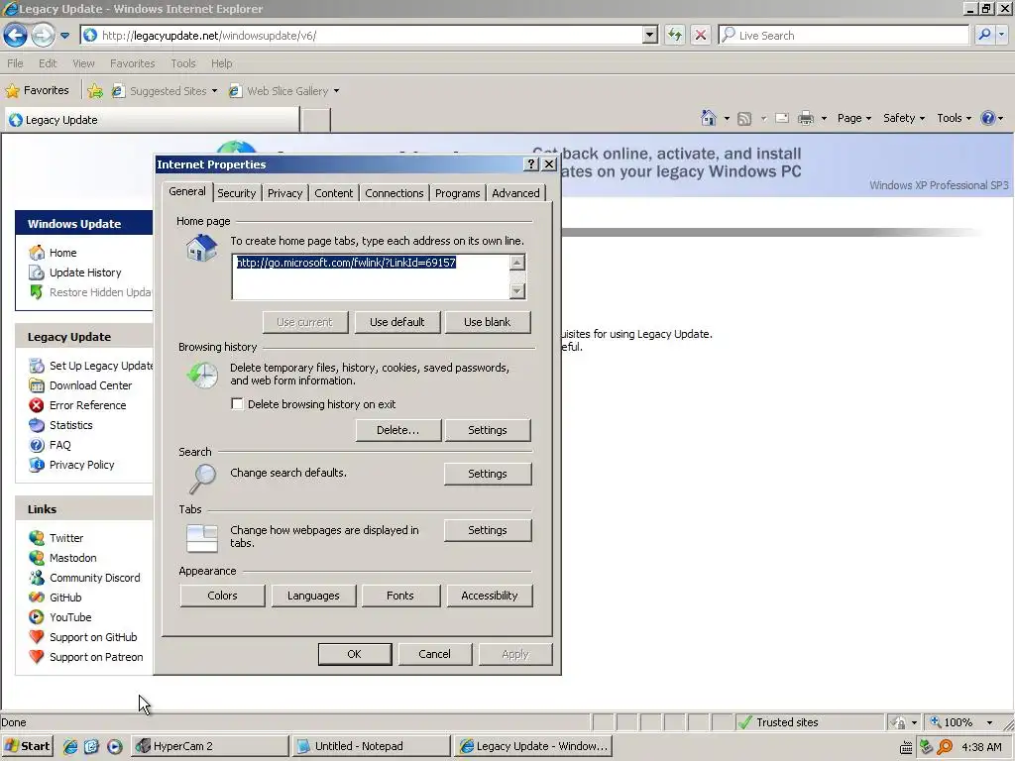The image size is (1015, 761).
Task: Click the Accessibility button
Action: click(490, 596)
